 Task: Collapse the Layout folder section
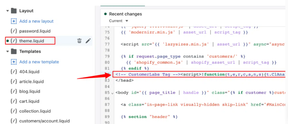7,11
